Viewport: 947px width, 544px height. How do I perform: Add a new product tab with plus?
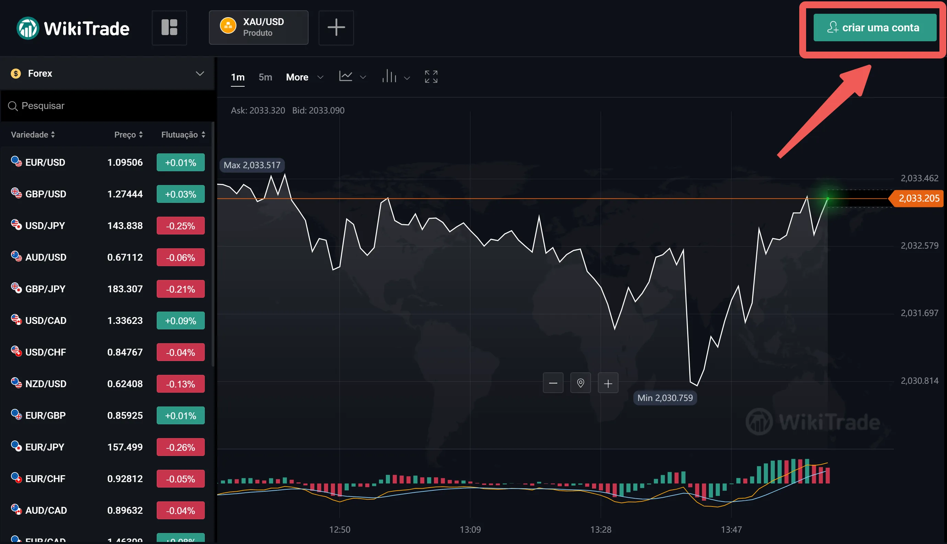[336, 28]
